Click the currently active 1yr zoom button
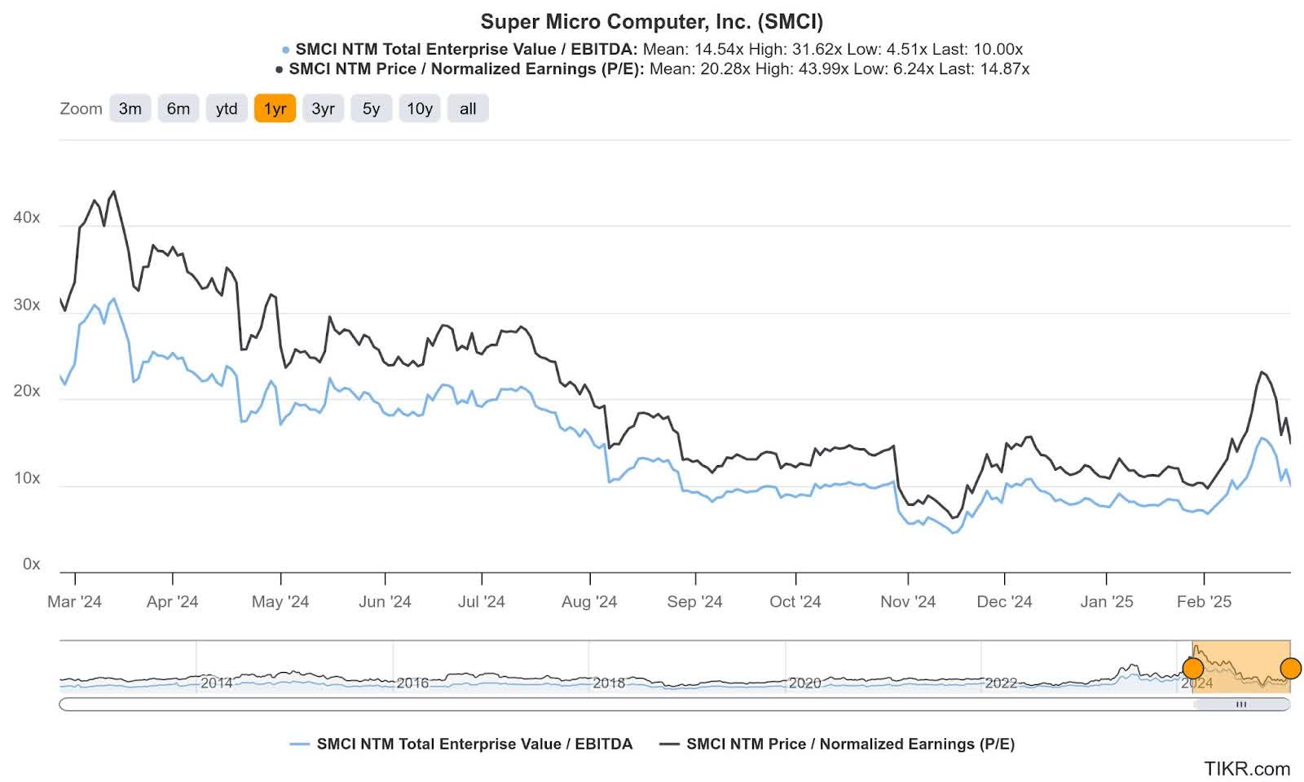 pos(275,108)
